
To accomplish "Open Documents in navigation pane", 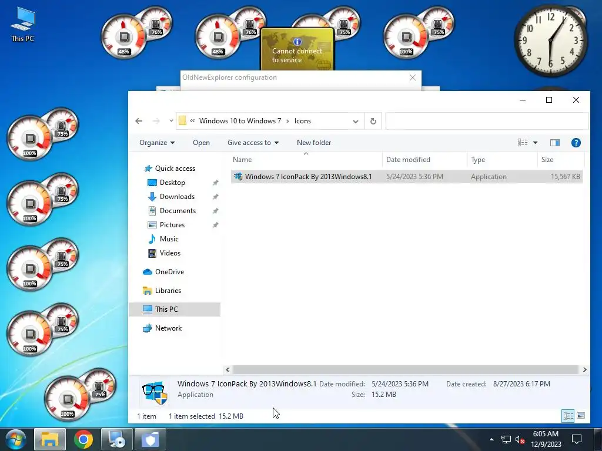I will coord(178,211).
